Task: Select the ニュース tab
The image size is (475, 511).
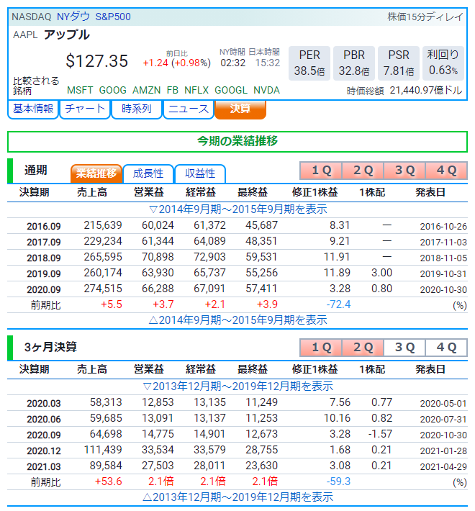Action: click(188, 109)
